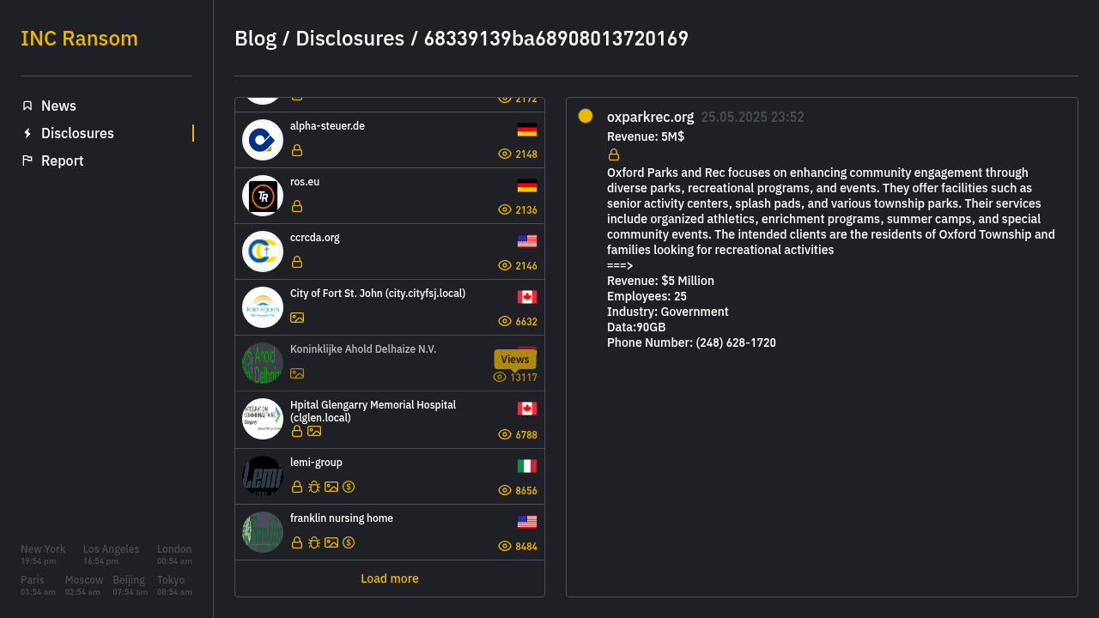Click the image icon under lemi-group
1099x618 pixels.
331,487
